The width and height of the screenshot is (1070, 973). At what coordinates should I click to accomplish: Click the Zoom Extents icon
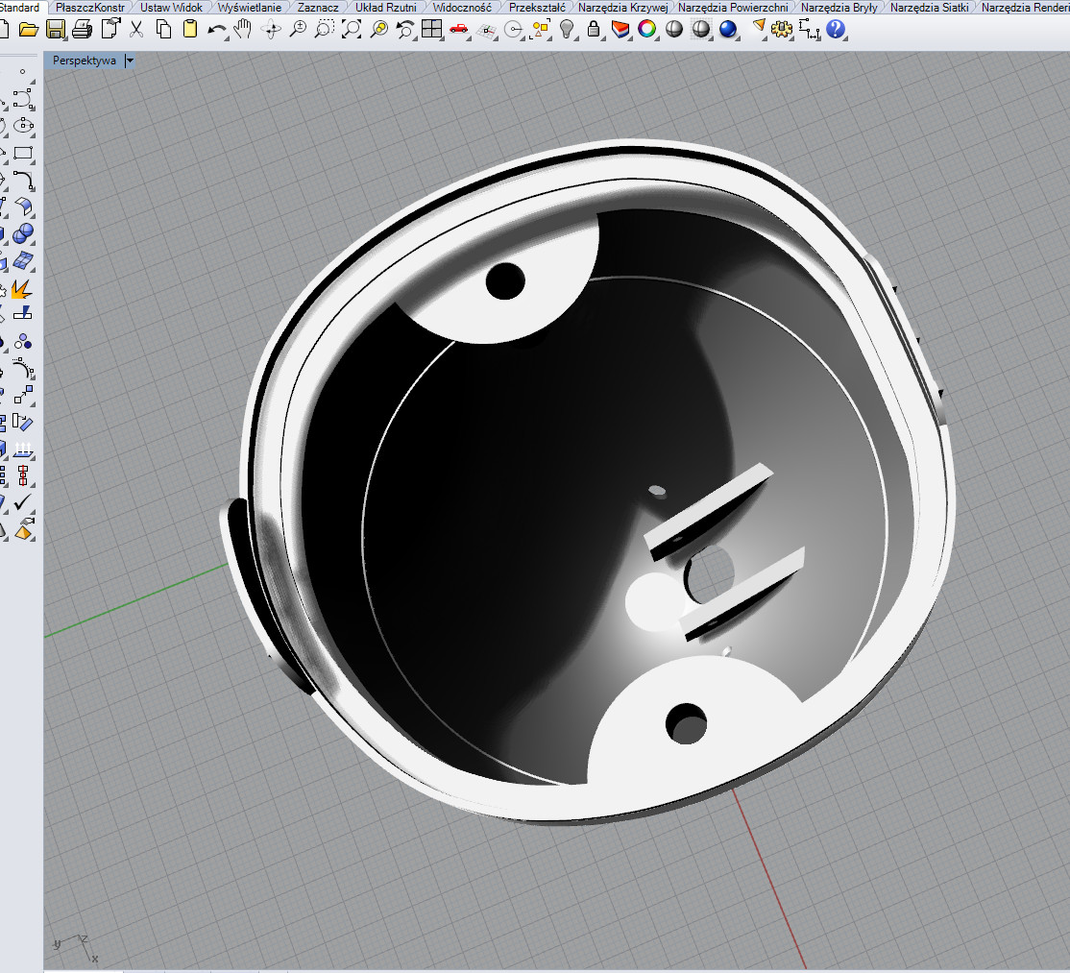352,30
